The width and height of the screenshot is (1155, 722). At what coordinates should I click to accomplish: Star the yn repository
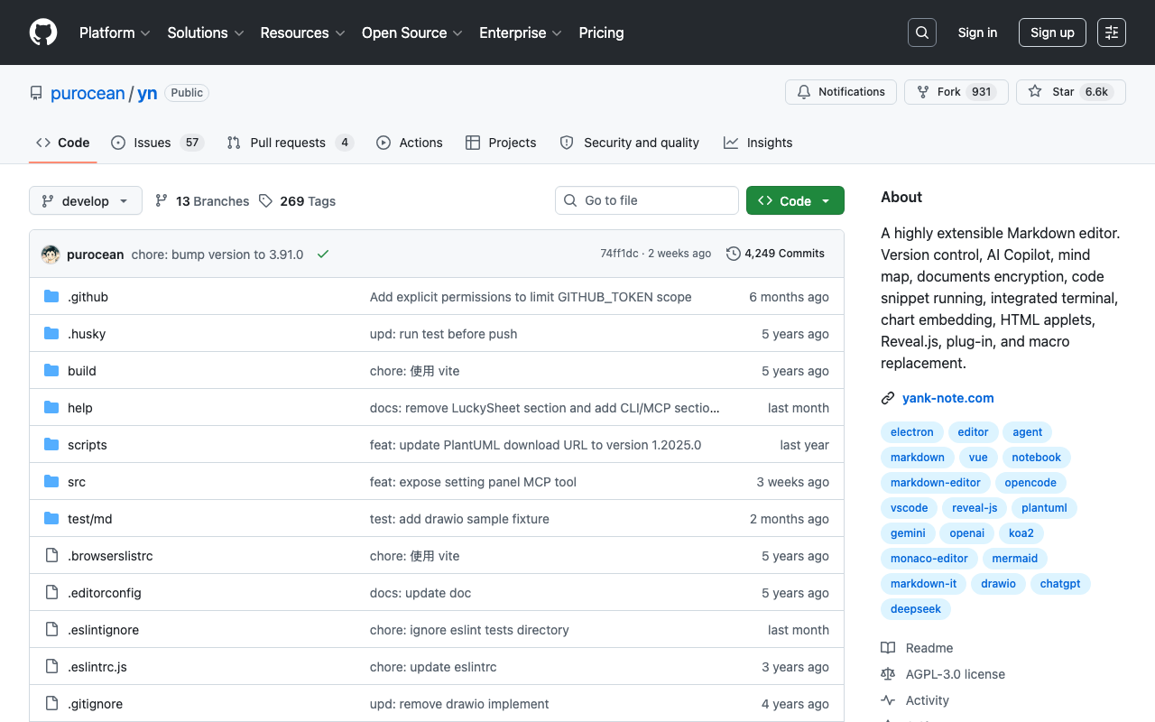tap(1071, 92)
